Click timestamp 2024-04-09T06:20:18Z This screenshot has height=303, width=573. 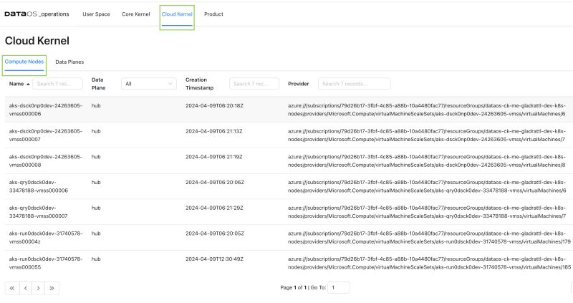[214, 105]
